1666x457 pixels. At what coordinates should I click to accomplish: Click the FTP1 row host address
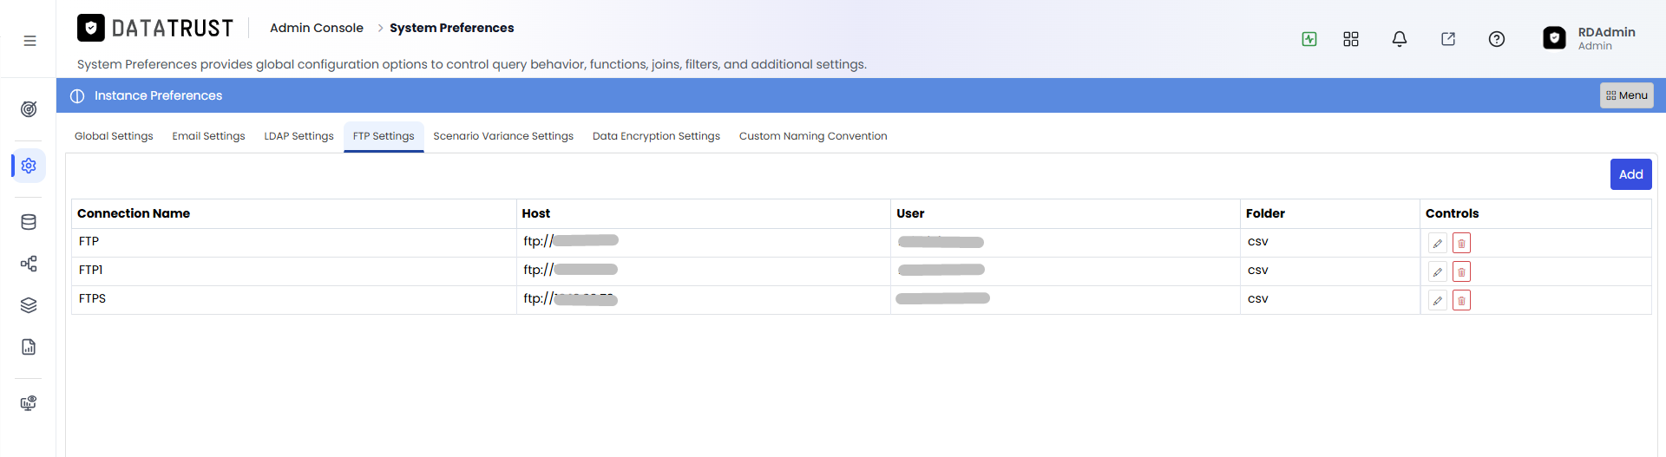coord(571,270)
